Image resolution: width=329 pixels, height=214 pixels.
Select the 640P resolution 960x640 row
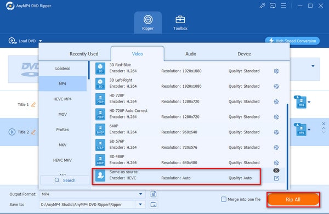(x=189, y=129)
